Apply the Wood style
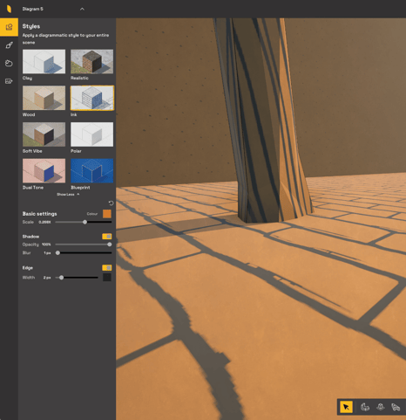Image resolution: width=406 pixels, height=420 pixels. click(x=44, y=98)
